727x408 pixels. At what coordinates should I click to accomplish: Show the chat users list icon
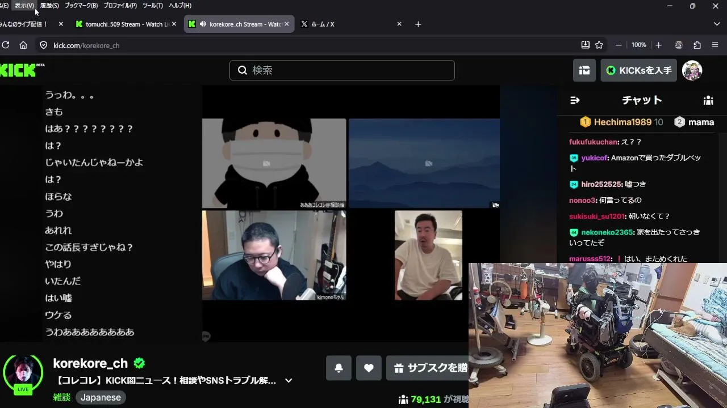(x=708, y=100)
